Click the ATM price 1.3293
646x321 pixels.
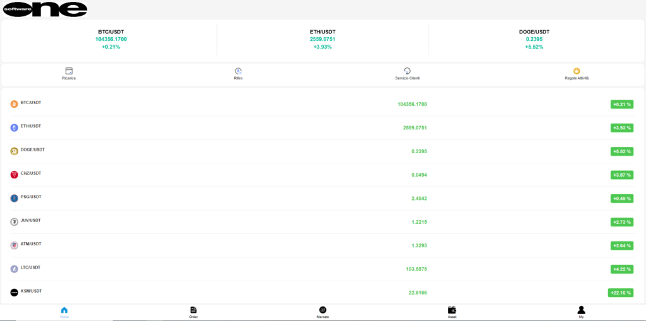pos(419,245)
